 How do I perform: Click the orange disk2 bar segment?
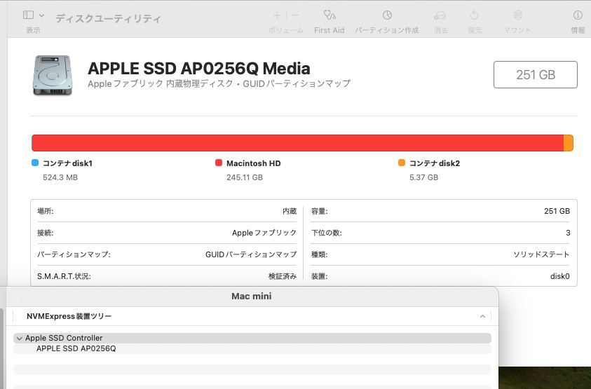coord(569,143)
